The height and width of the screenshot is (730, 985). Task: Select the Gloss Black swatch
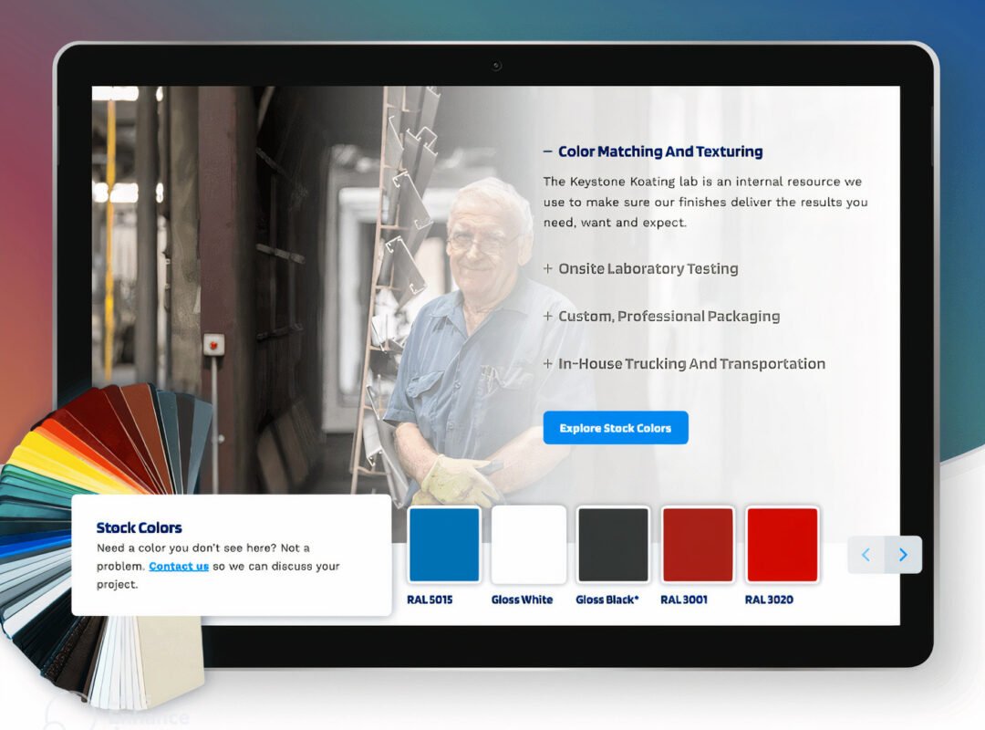click(613, 545)
